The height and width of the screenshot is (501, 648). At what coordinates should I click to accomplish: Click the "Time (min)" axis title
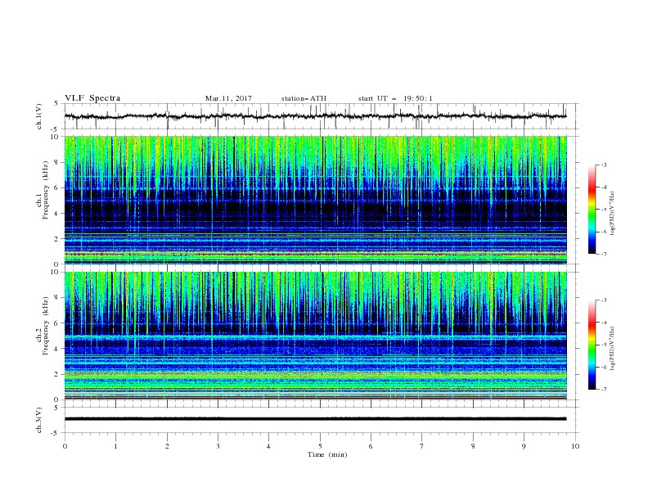[327, 454]
